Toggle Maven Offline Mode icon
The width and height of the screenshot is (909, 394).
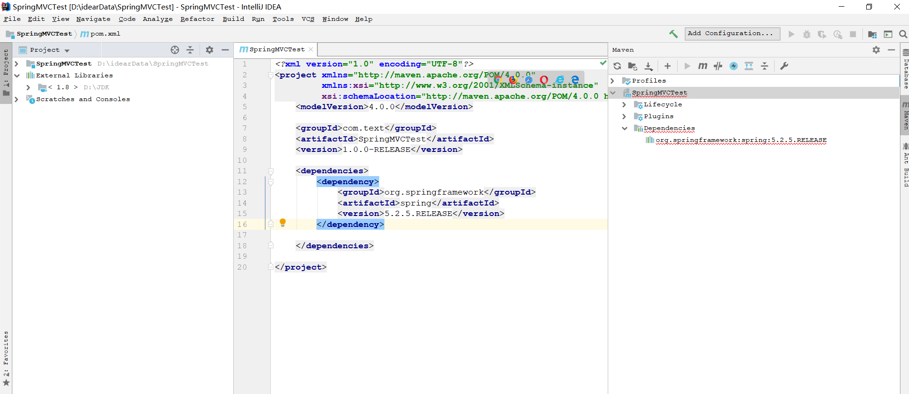pyautogui.click(x=718, y=66)
